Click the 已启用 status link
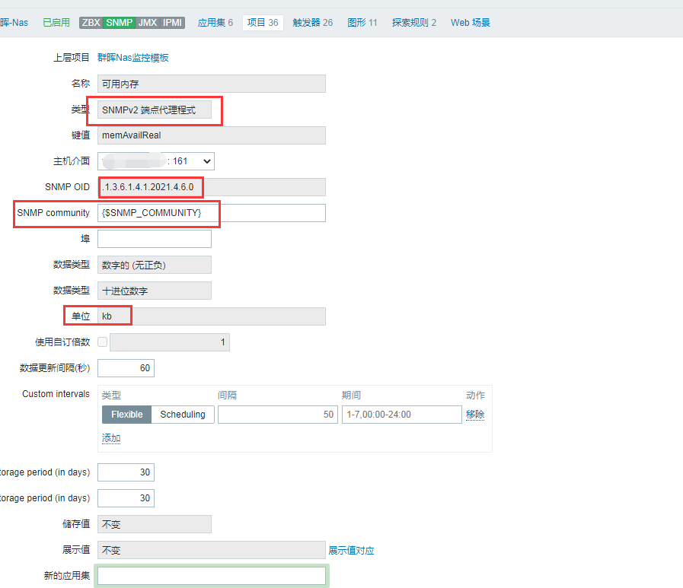Screen dimensions: 683x588 pyautogui.click(x=56, y=23)
